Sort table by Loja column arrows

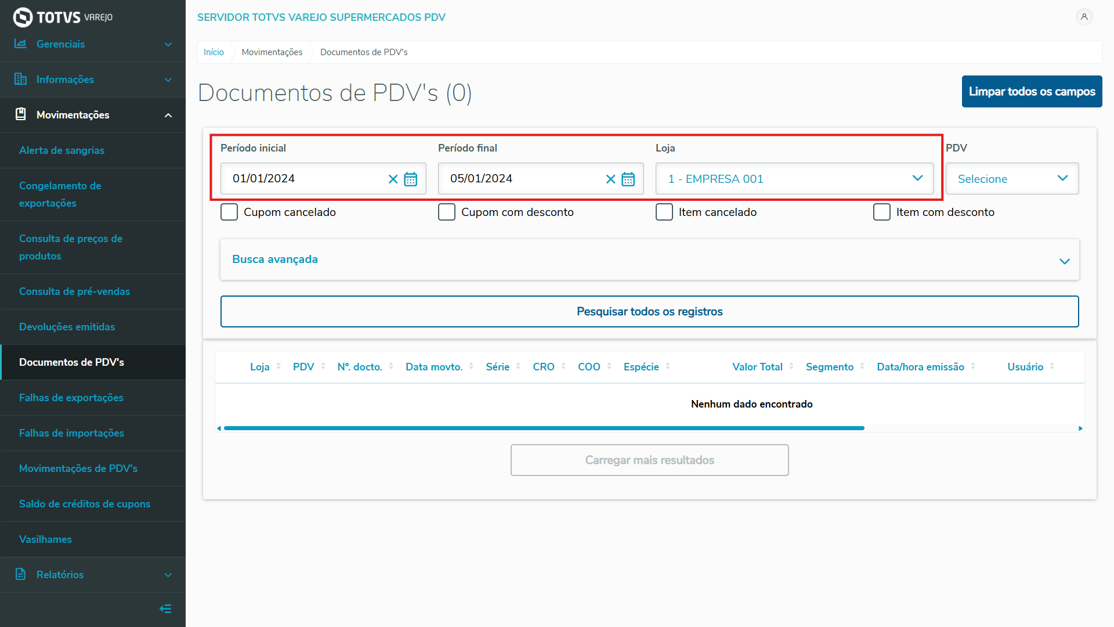click(x=278, y=366)
